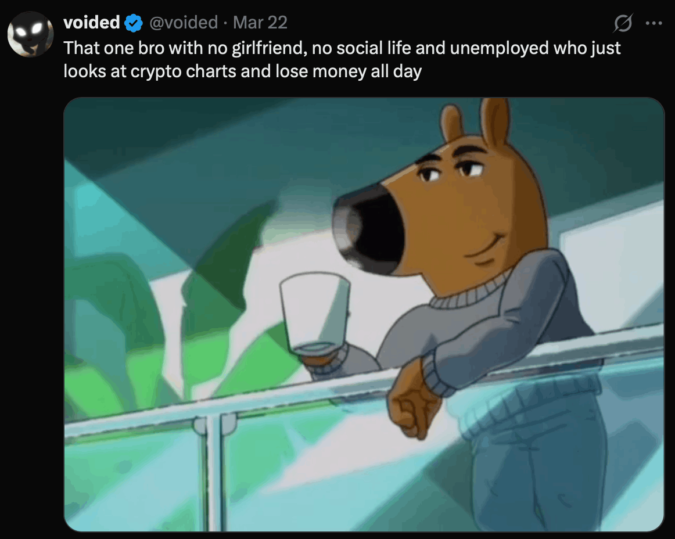Click the tweet text about crypto charts

pyautogui.click(x=342, y=59)
